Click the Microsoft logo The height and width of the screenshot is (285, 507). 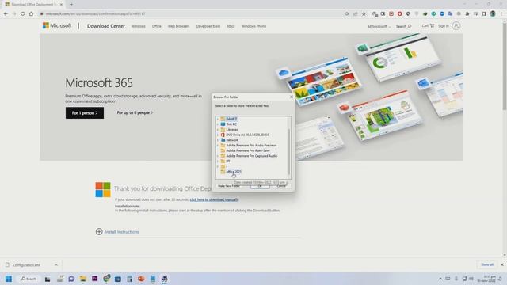pyautogui.click(x=57, y=25)
